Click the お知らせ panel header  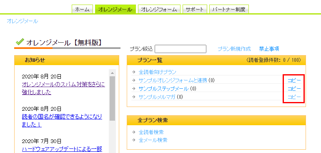click(x=67, y=60)
